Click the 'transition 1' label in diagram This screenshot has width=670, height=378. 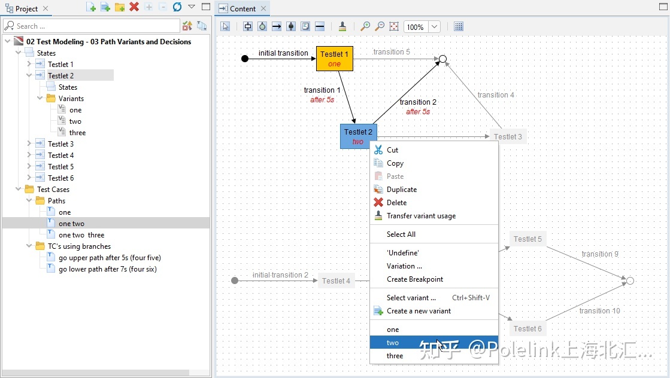(322, 90)
